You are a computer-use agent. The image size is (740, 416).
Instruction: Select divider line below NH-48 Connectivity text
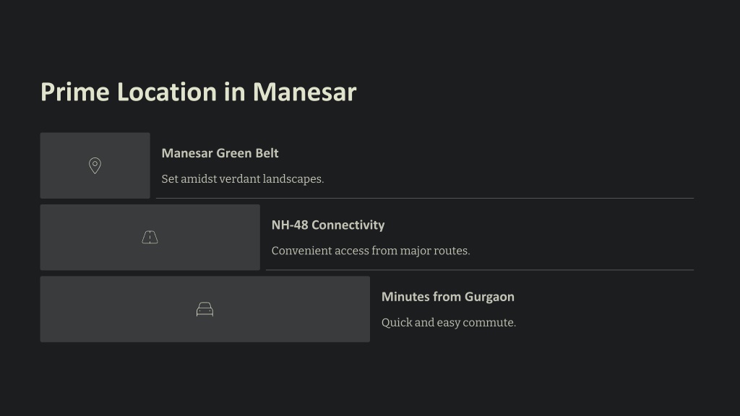coord(480,270)
